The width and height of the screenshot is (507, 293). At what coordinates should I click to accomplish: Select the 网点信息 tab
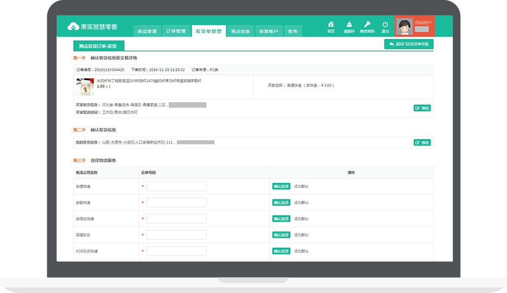(x=241, y=31)
